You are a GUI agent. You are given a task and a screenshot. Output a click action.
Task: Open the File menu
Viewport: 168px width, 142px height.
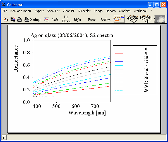point(5,11)
